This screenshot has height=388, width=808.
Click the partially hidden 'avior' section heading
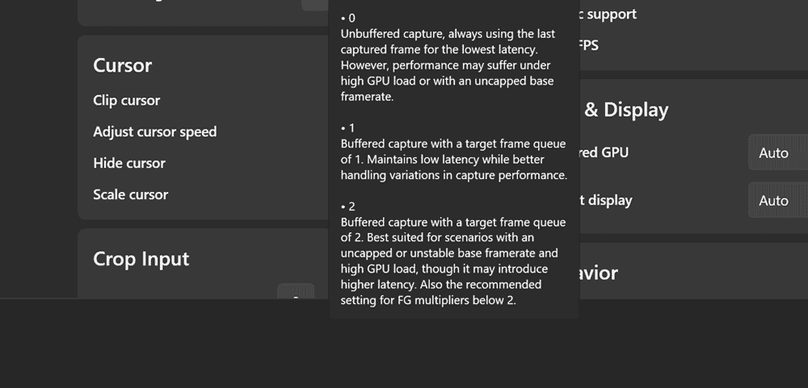pyautogui.click(x=599, y=273)
